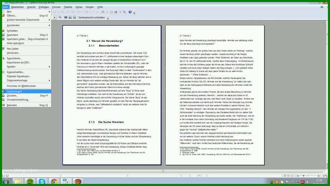Click the baseball glove app on taskbar
This screenshot has height=186, width=330.
click(78, 181)
